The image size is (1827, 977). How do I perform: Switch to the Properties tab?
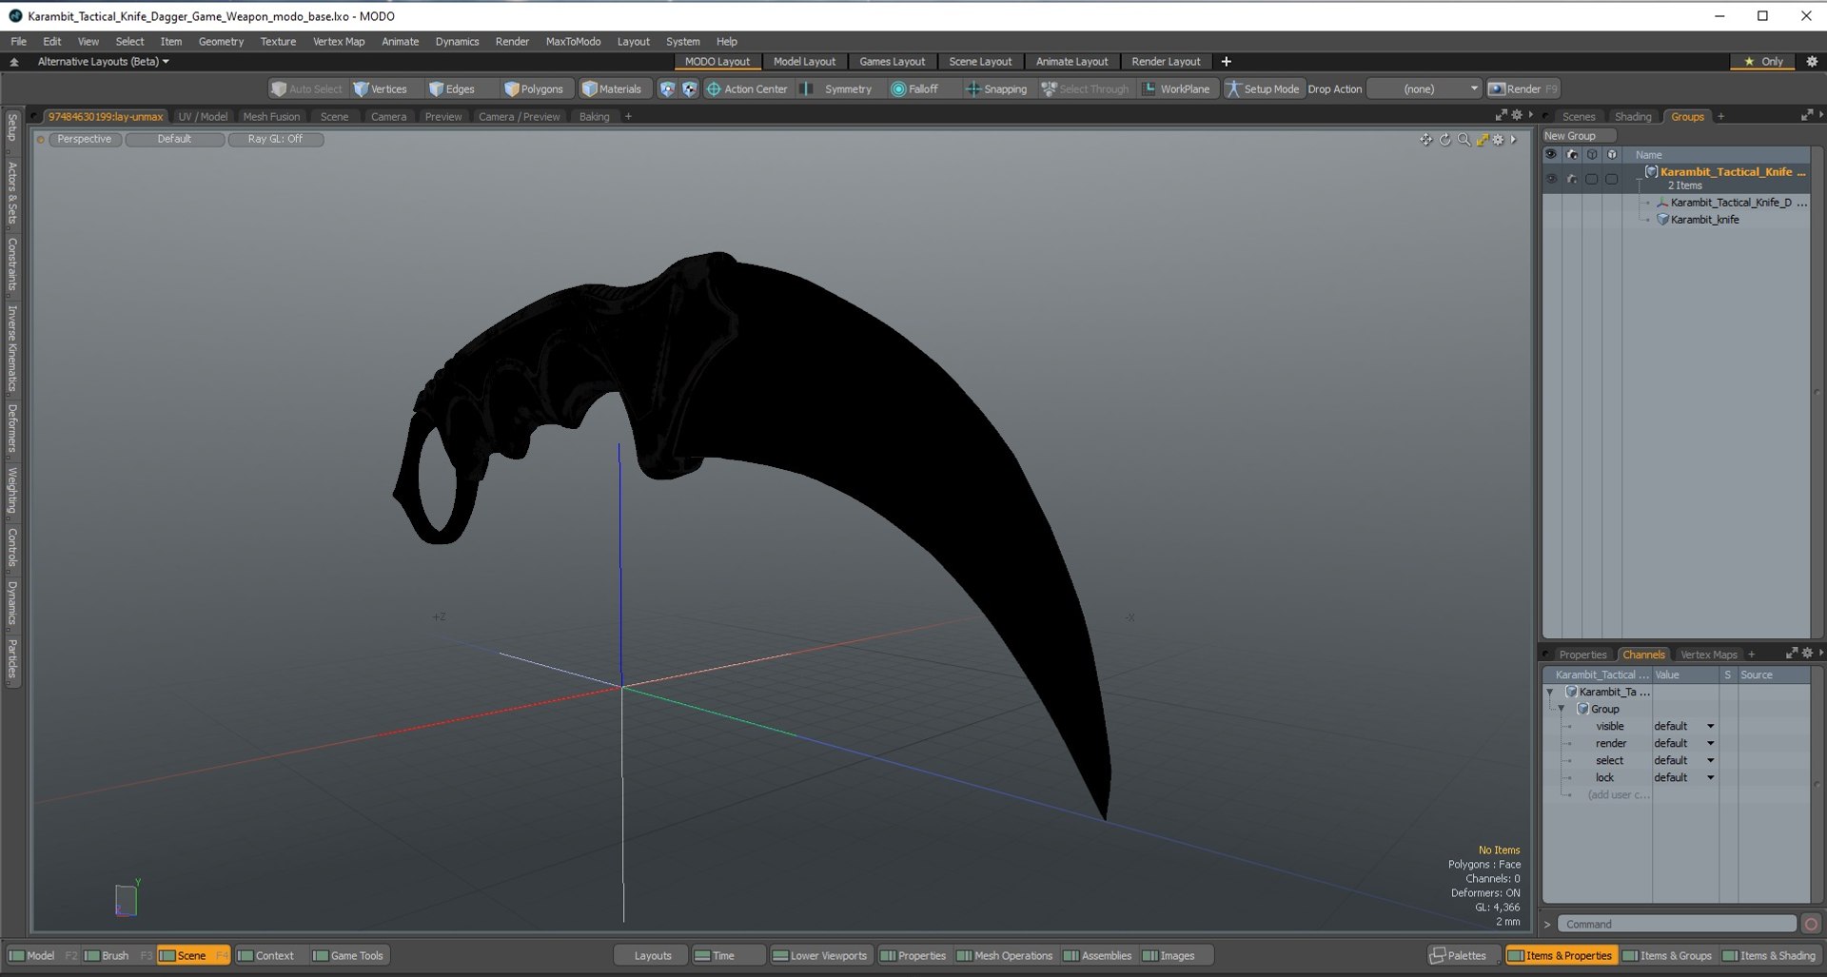pyautogui.click(x=1582, y=655)
